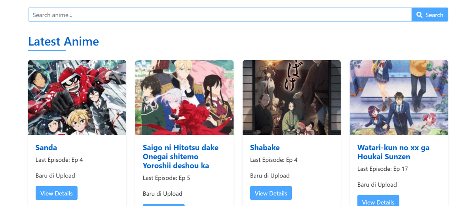This screenshot has width=475, height=206.
Task: Click the magnifying glass search icon
Action: [x=419, y=15]
